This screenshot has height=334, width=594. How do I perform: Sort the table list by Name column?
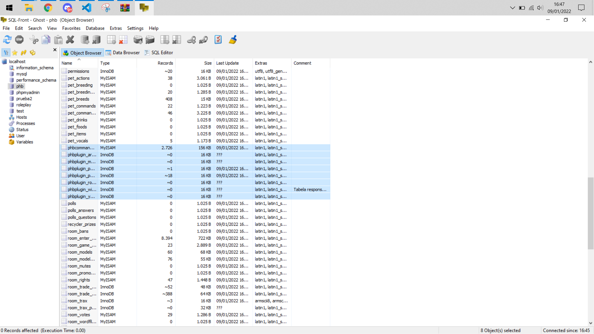pos(67,63)
